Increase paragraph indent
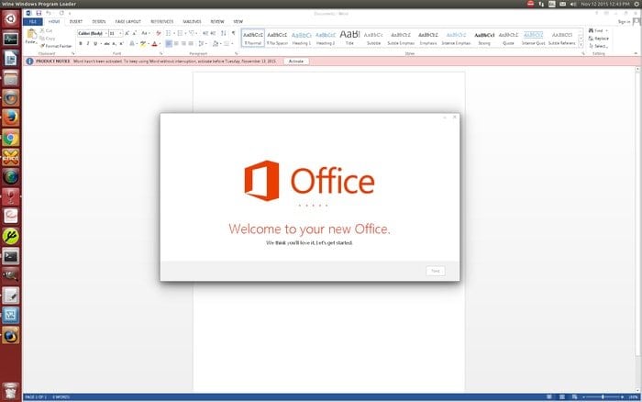The width and height of the screenshot is (642, 402). (213, 33)
